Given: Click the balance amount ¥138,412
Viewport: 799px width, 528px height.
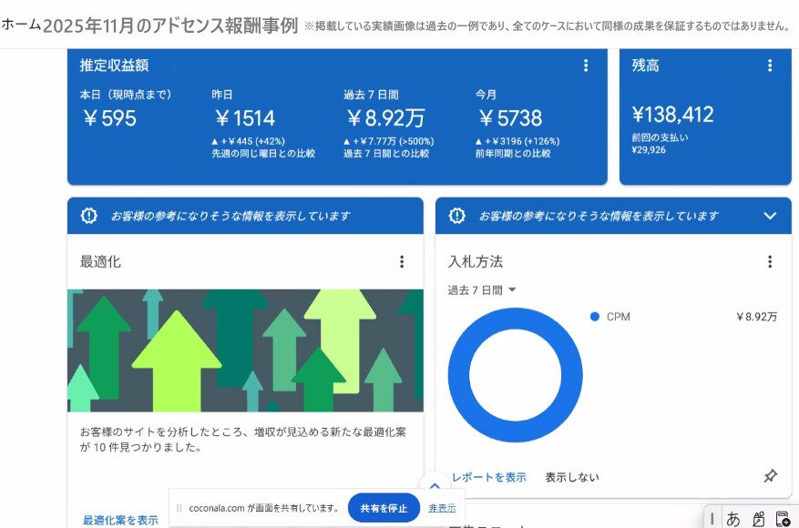Looking at the screenshot, I should 672,115.
